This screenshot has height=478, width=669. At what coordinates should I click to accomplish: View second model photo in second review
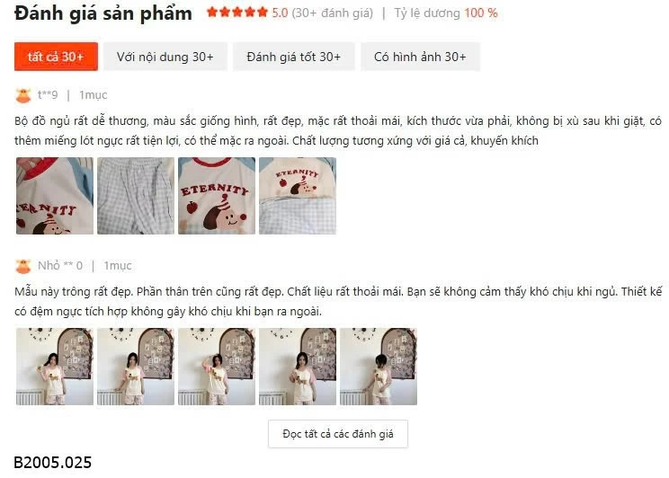[x=136, y=367]
